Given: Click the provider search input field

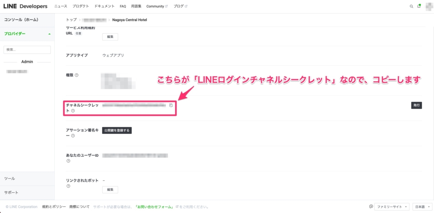Looking at the screenshot, I should coord(27,50).
